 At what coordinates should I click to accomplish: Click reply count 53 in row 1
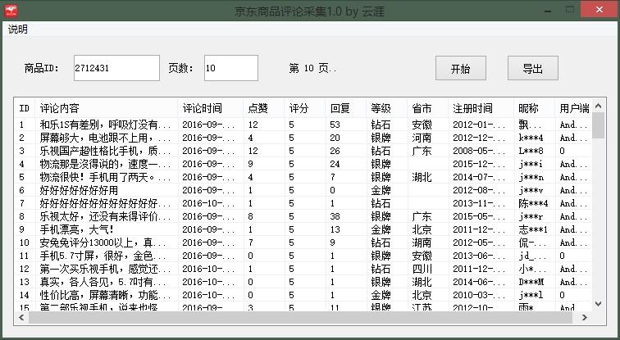pos(335,125)
